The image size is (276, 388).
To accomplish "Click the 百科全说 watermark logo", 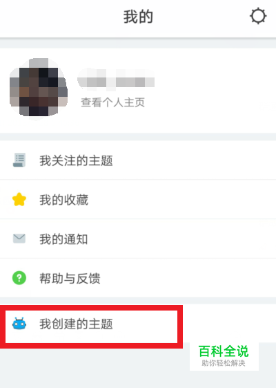I will [x=224, y=351].
